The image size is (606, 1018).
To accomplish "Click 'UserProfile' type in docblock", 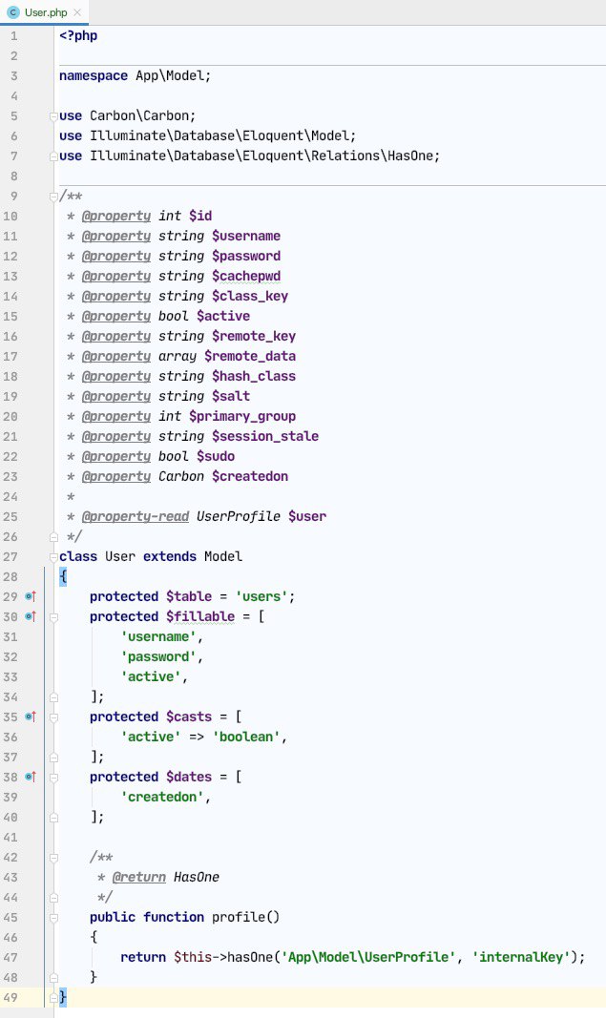I will [x=239, y=516].
